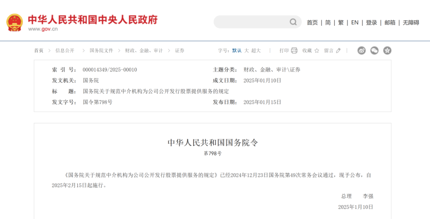Open the 首页 link in top navigation
430x219 pixels.
tap(312, 23)
